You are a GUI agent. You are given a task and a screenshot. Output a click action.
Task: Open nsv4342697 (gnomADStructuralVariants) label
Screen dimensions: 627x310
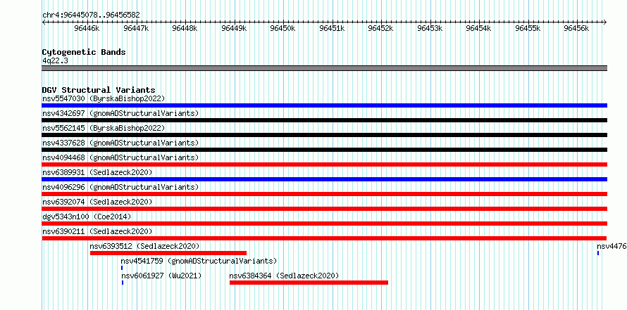pyautogui.click(x=120, y=113)
